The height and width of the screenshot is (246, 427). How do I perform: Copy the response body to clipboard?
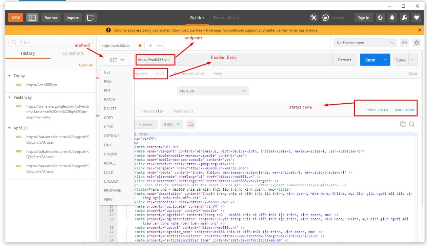click(x=403, y=124)
